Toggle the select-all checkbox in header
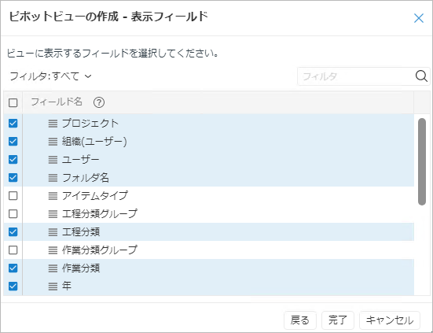Viewport: 433px width, 333px height. (x=13, y=102)
